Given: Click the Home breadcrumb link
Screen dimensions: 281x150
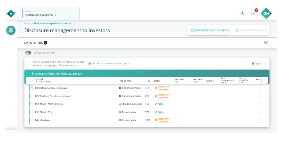Looking at the screenshot, I should click(x=27, y=23).
